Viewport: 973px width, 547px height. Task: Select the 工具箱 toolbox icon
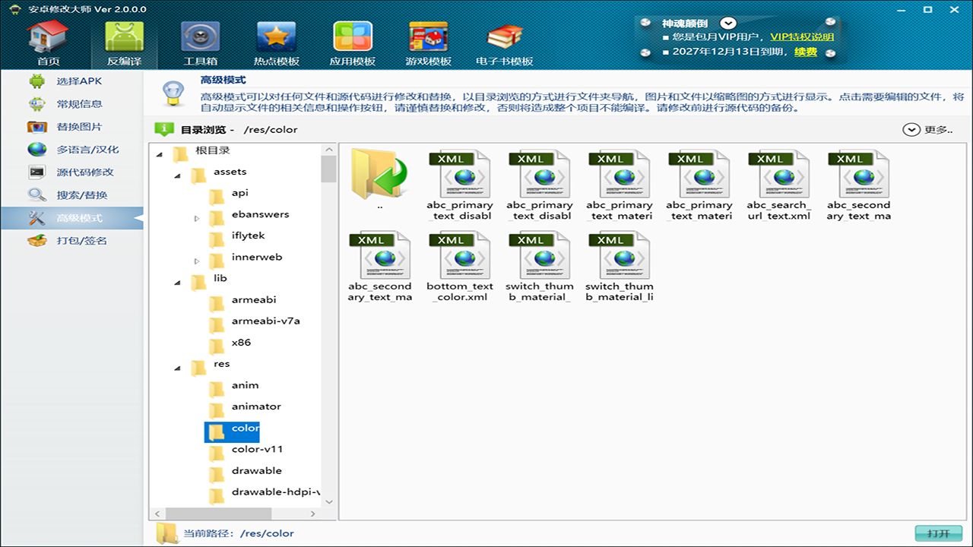[x=201, y=43]
